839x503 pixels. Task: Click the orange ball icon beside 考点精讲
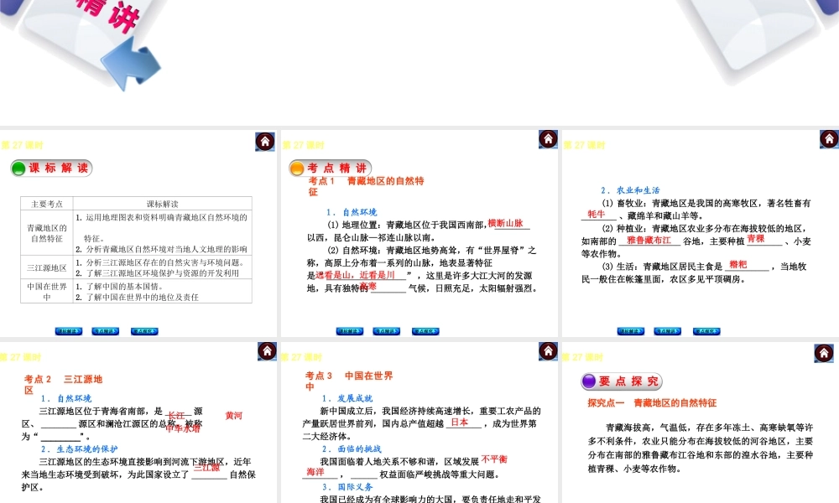pos(297,169)
